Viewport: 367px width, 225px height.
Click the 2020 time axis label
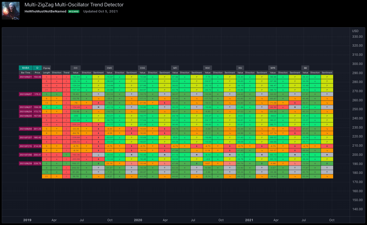138,220
